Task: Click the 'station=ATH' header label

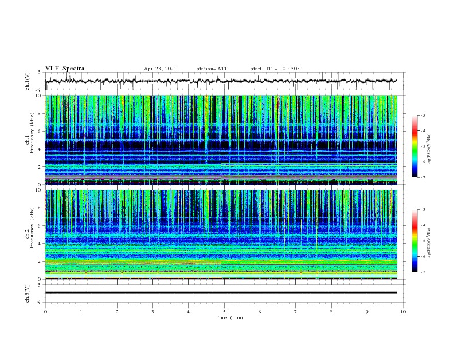Action: pos(213,69)
